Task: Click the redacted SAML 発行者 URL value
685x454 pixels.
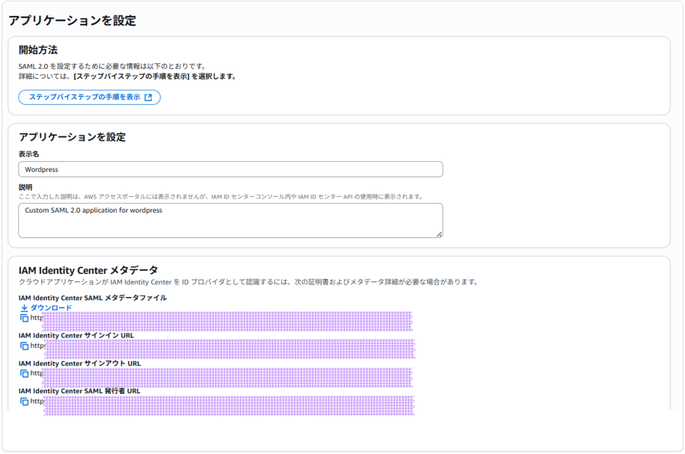Action: tap(227, 404)
